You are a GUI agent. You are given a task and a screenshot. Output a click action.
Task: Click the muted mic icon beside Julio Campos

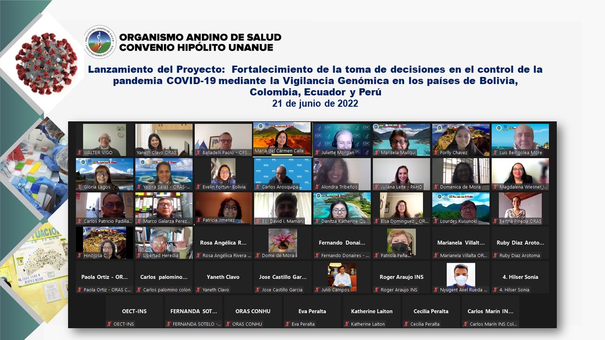(x=317, y=290)
